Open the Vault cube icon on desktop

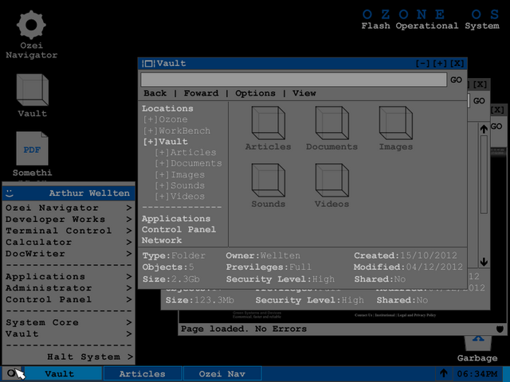33,90
